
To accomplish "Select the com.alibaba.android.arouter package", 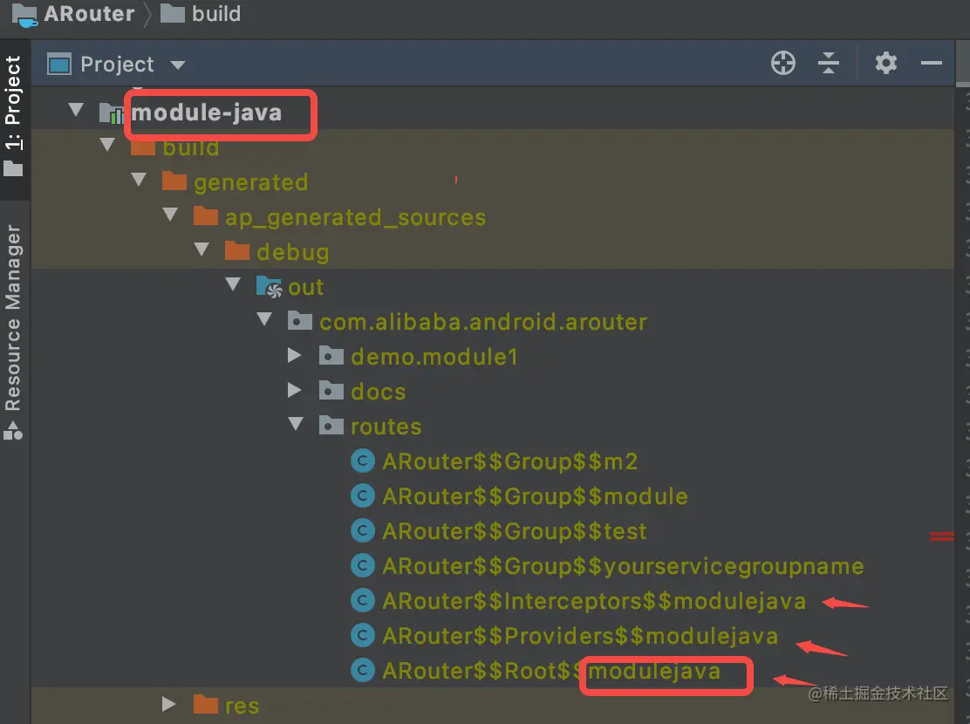I will coord(493,322).
